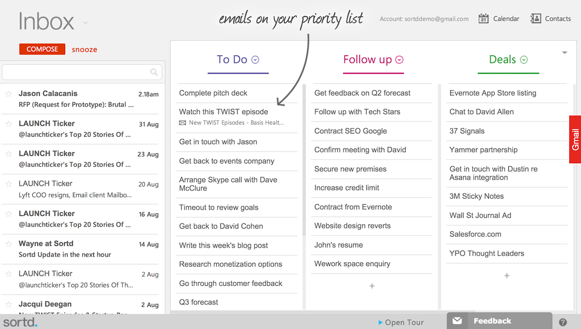Click the Feedback envelope icon
The image size is (581, 329).
click(457, 321)
